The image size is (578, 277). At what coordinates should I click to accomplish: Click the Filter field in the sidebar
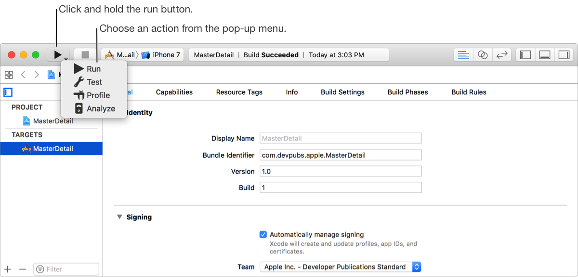tap(66, 269)
